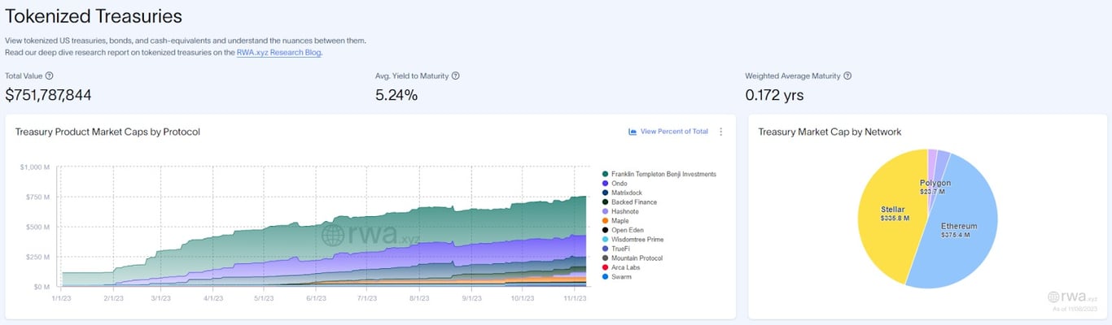Click the Polygon $23.7 M pie label
The height and width of the screenshot is (325, 1112).
(x=935, y=187)
